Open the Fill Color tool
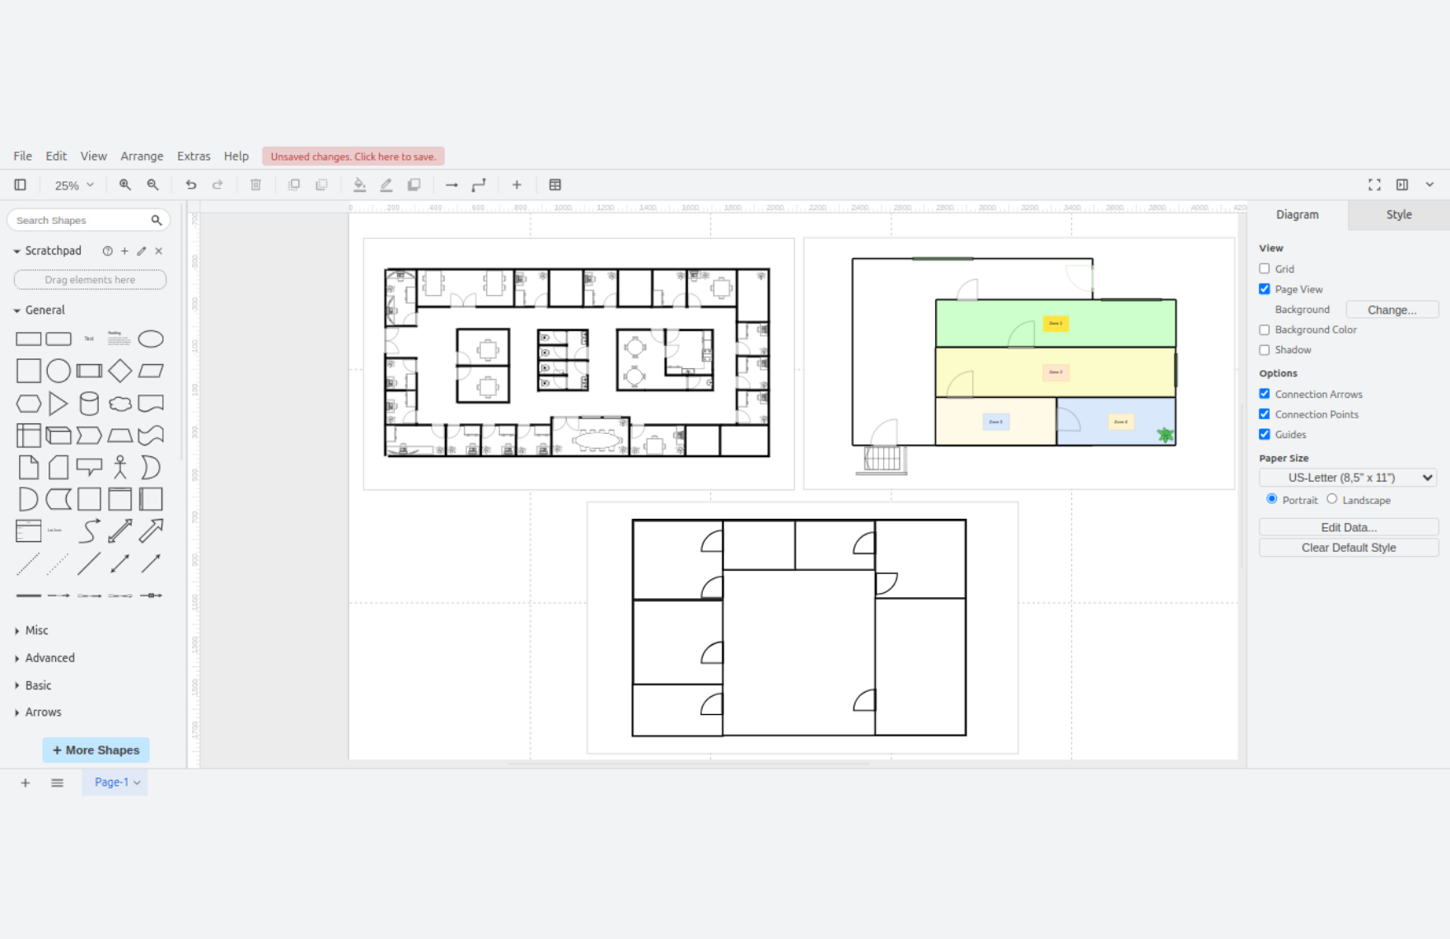 359,185
